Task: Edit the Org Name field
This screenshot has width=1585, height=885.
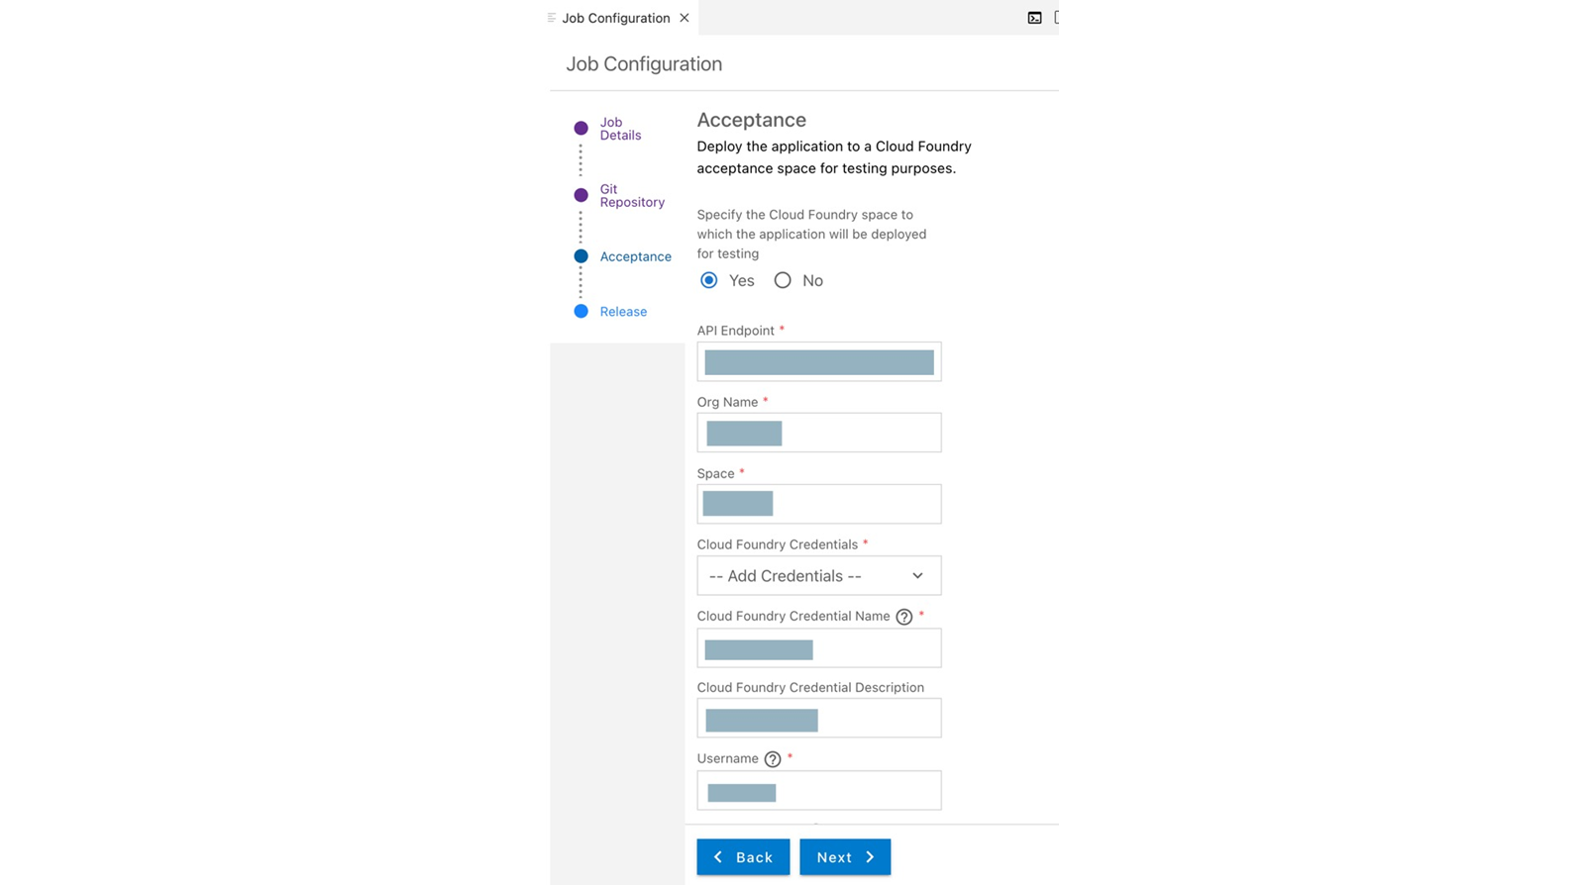Action: coord(819,433)
